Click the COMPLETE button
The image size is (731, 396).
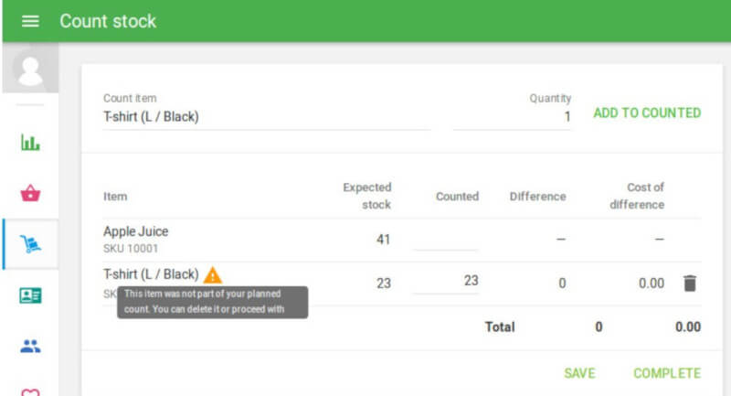[667, 373]
